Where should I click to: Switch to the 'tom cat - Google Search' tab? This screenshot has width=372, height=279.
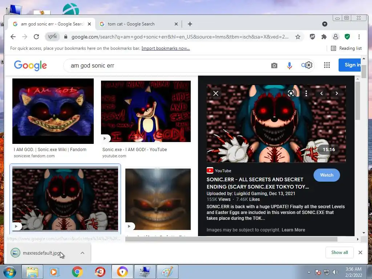point(138,24)
